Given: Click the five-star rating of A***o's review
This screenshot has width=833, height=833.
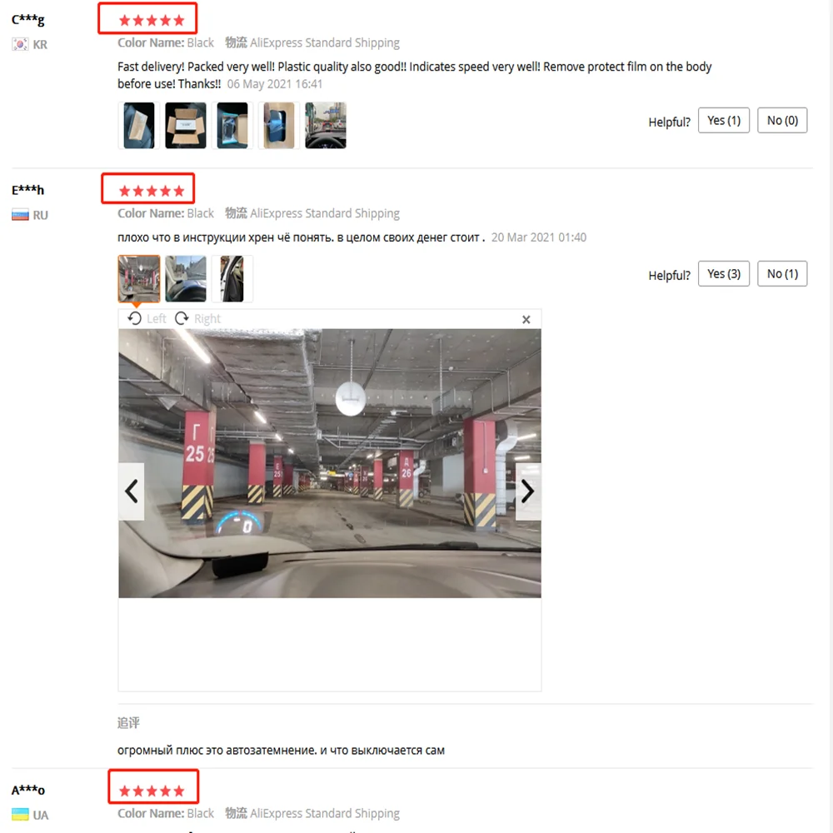Looking at the screenshot, I should (152, 791).
